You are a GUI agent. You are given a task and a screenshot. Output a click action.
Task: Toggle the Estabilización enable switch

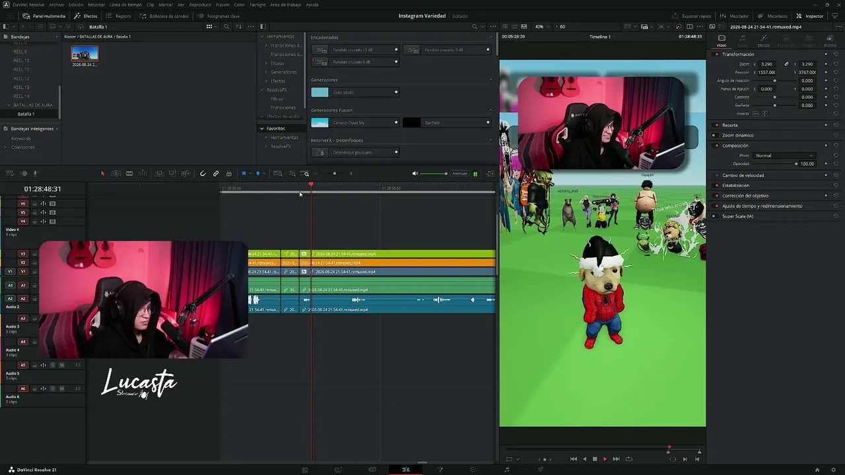coord(716,185)
